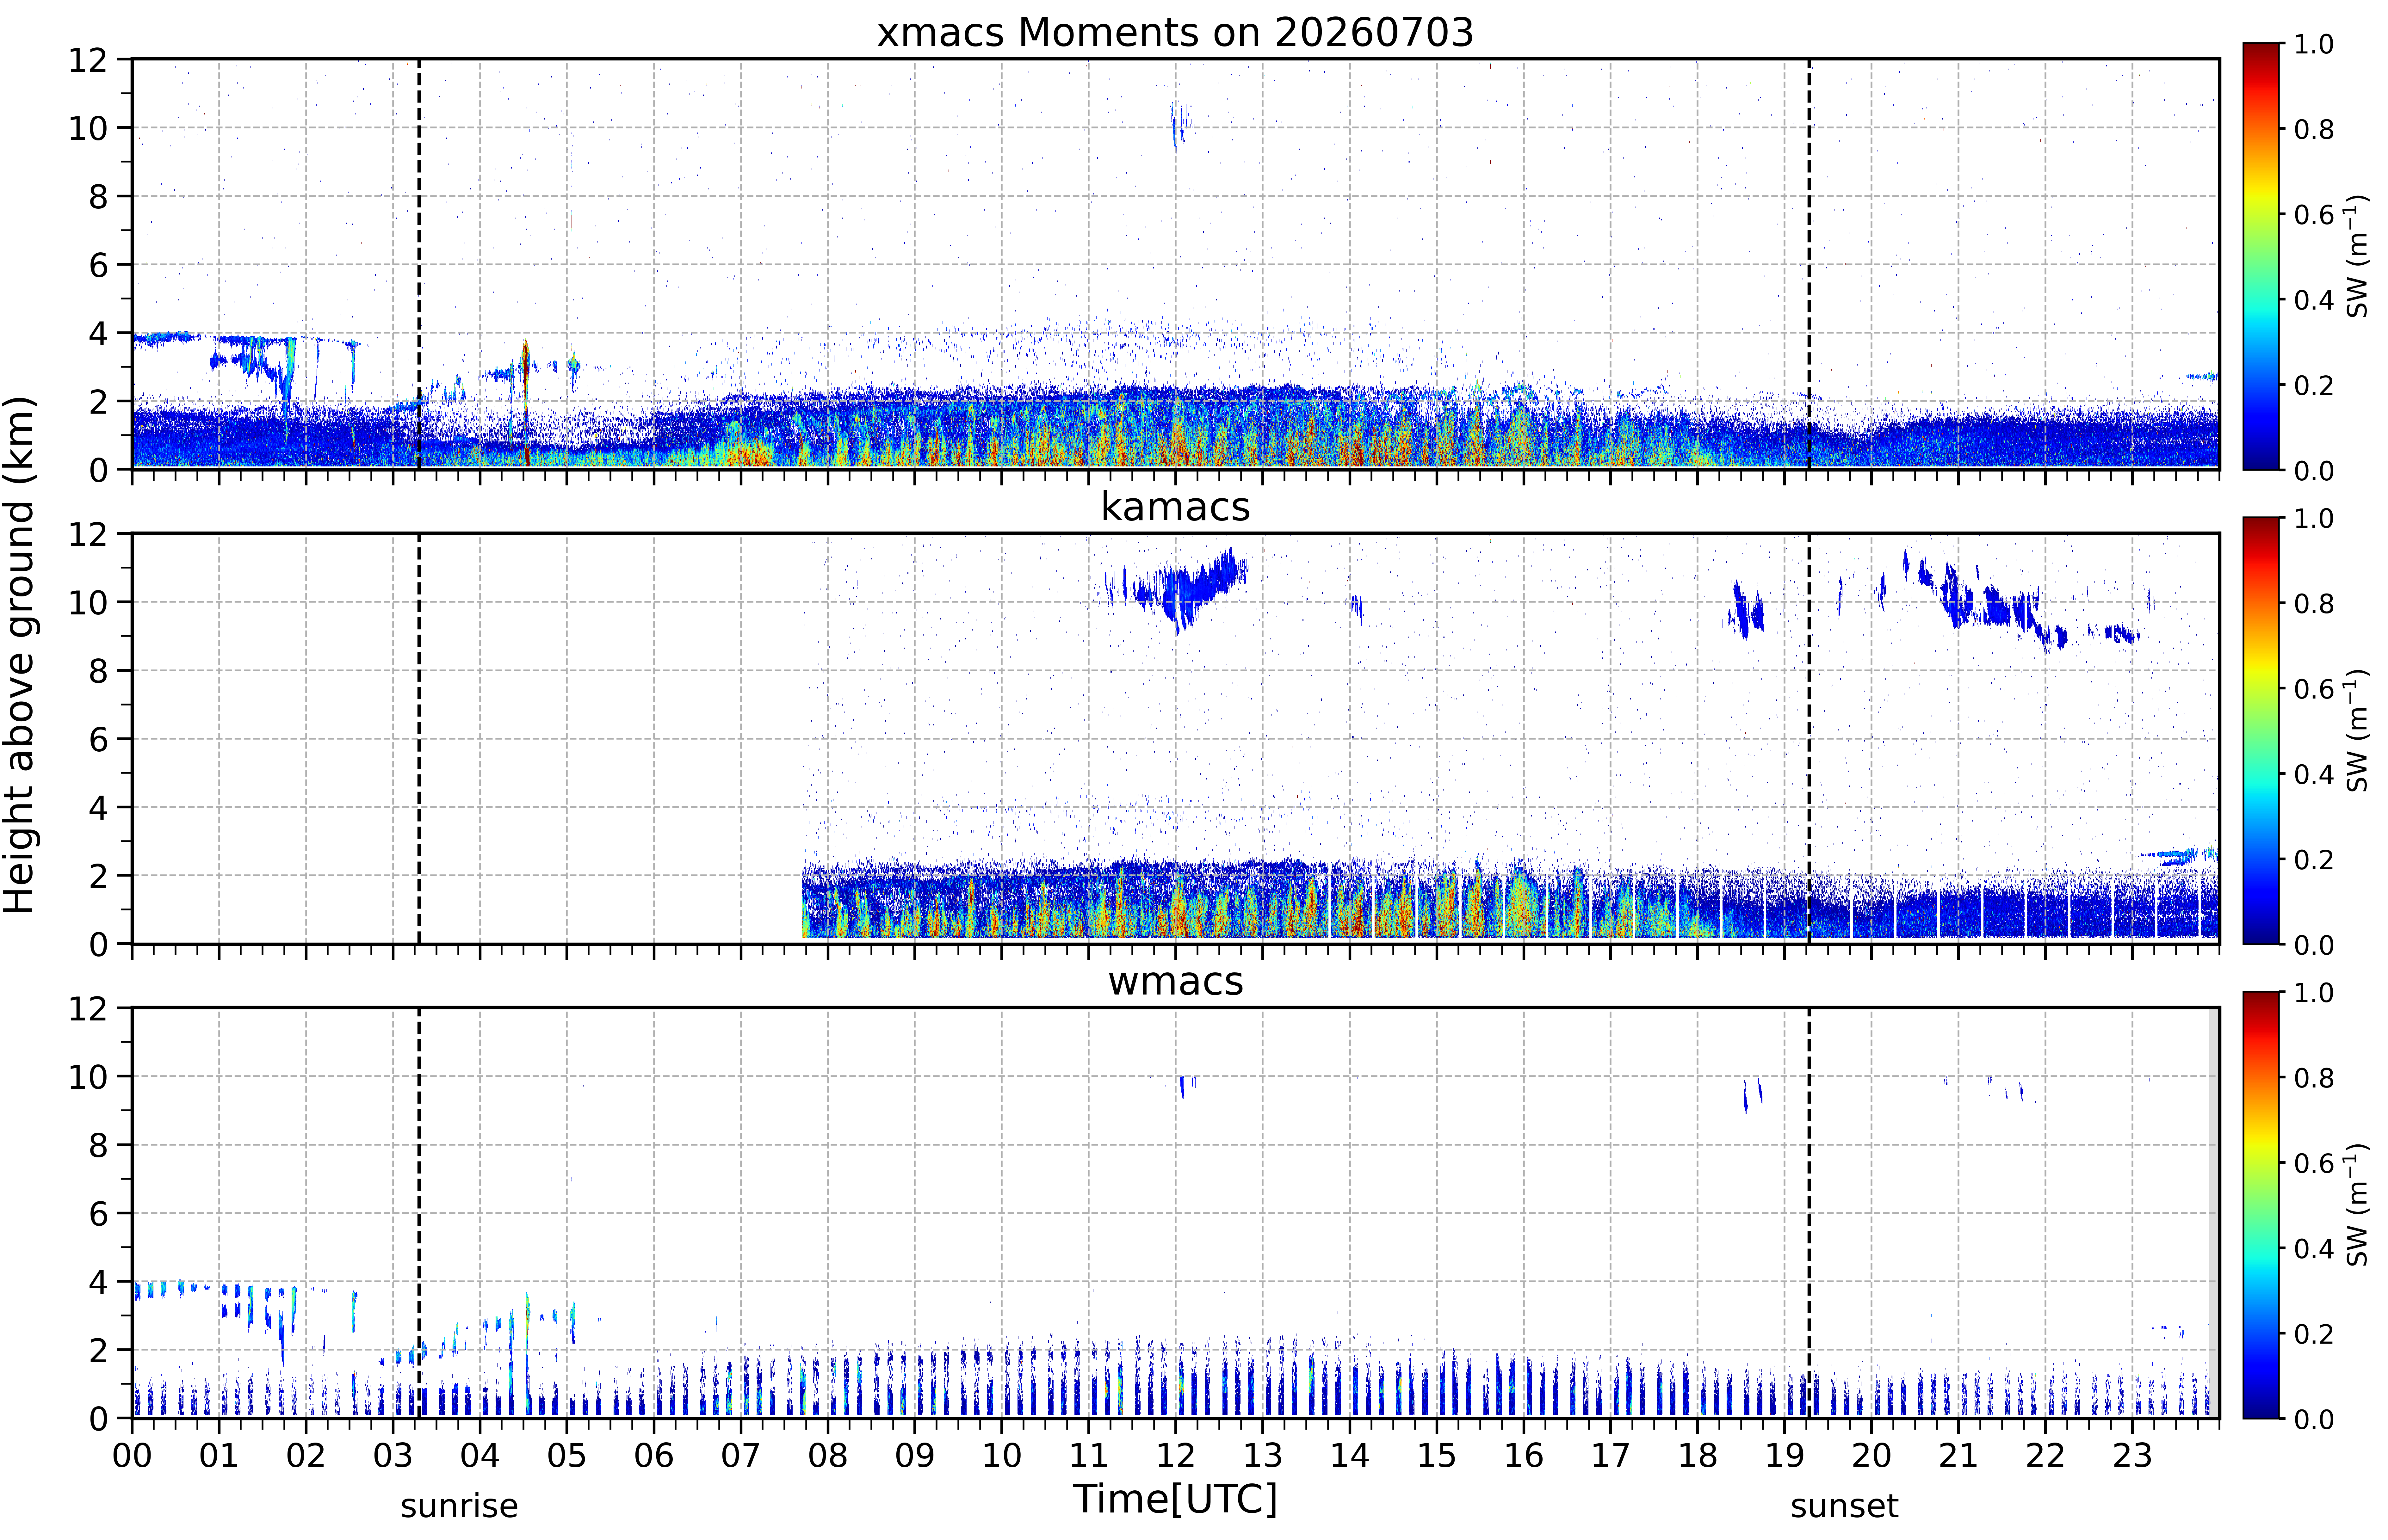Screen dimensions: 2388x1540
Task: Click the "2" height tick of kamacs panel
Action: (x=98, y=876)
